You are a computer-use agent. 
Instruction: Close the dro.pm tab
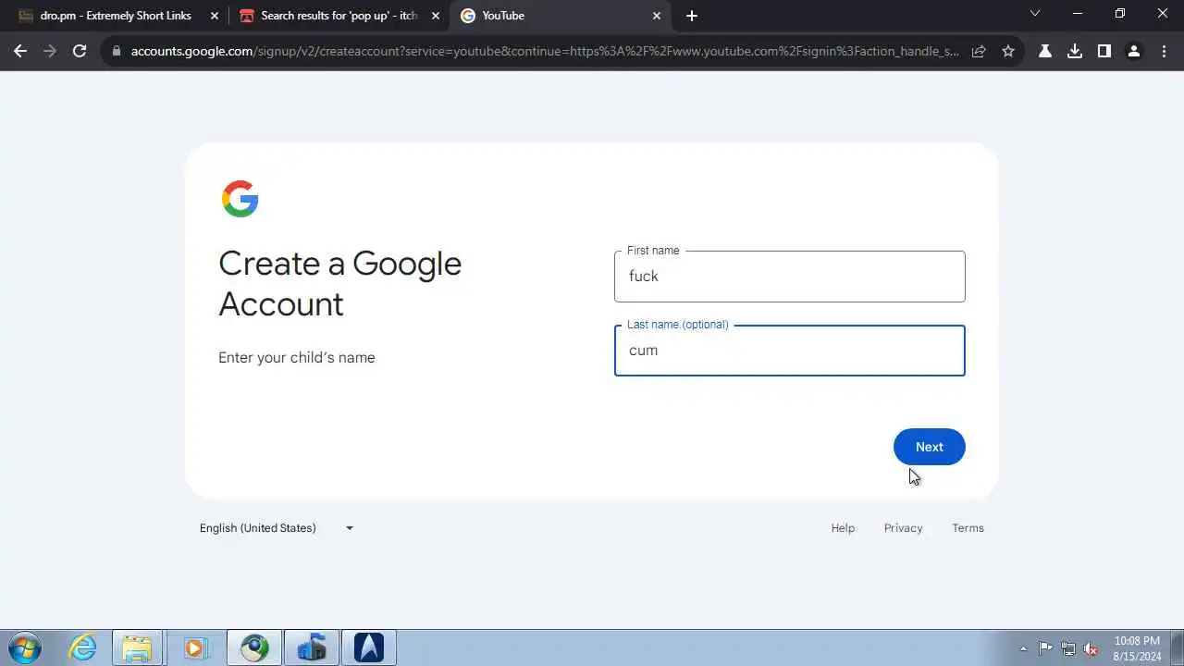[x=215, y=16]
